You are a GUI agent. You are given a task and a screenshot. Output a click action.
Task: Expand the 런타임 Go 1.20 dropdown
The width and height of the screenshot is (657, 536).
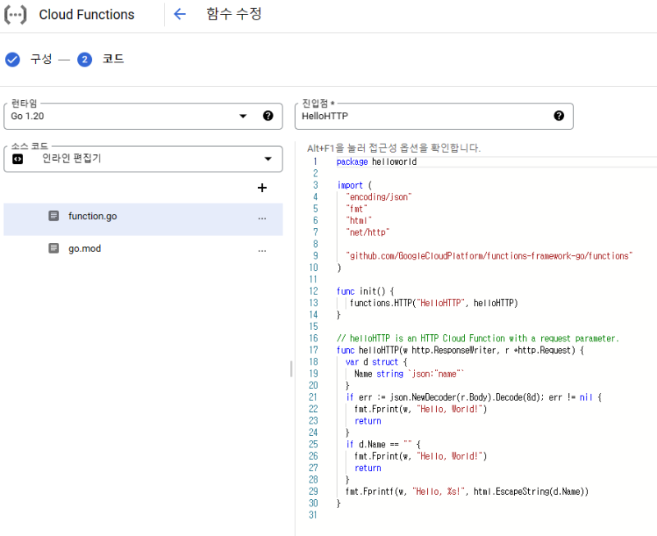click(x=243, y=116)
